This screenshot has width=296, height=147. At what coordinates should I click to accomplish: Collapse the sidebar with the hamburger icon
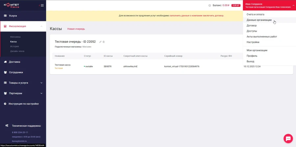(42, 5)
